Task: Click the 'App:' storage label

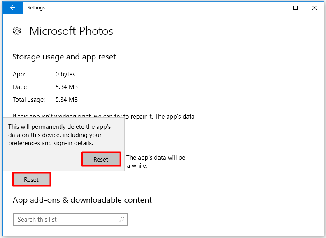Action: click(19, 74)
